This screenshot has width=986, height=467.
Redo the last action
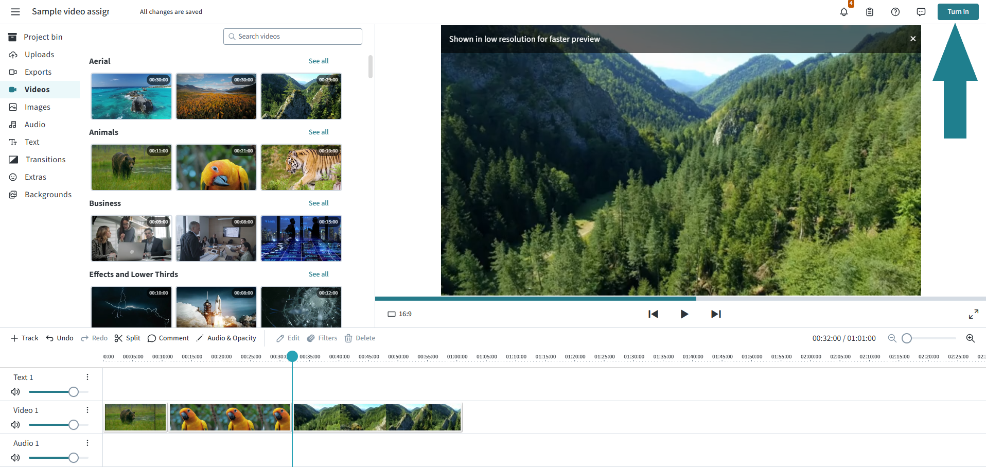pyautogui.click(x=94, y=338)
